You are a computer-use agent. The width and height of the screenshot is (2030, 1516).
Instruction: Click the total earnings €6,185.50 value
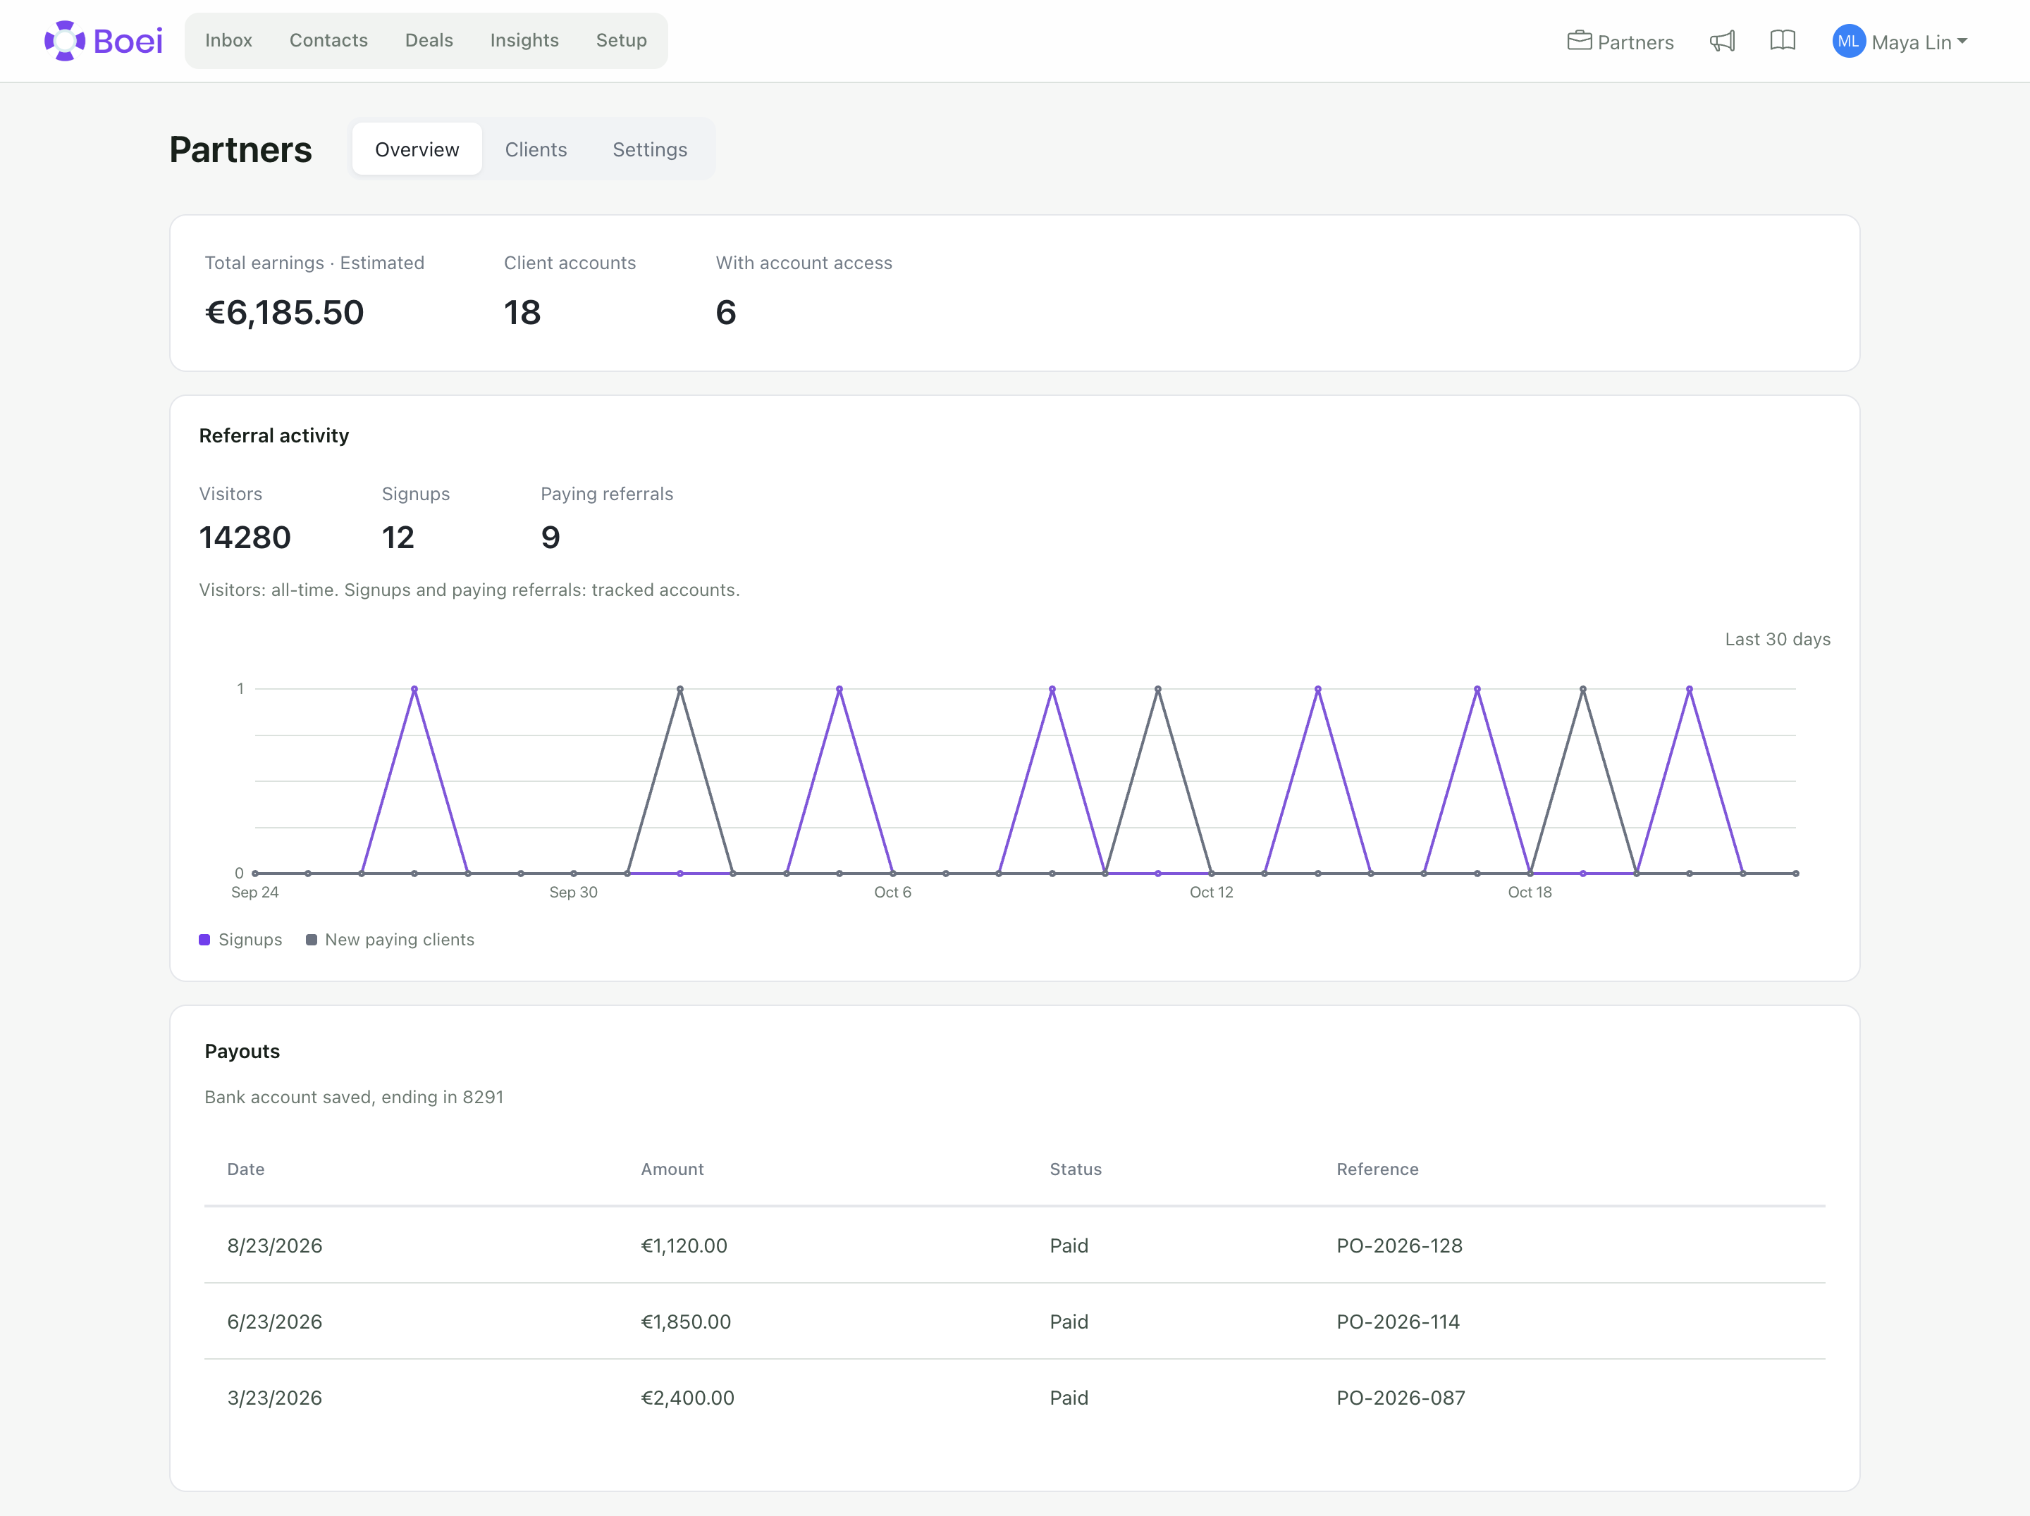pos(285,313)
